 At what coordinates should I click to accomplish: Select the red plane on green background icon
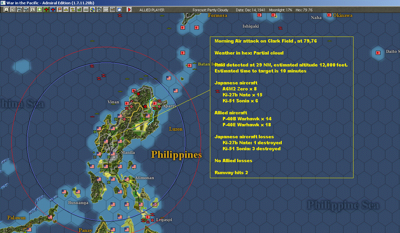[x=46, y=10]
